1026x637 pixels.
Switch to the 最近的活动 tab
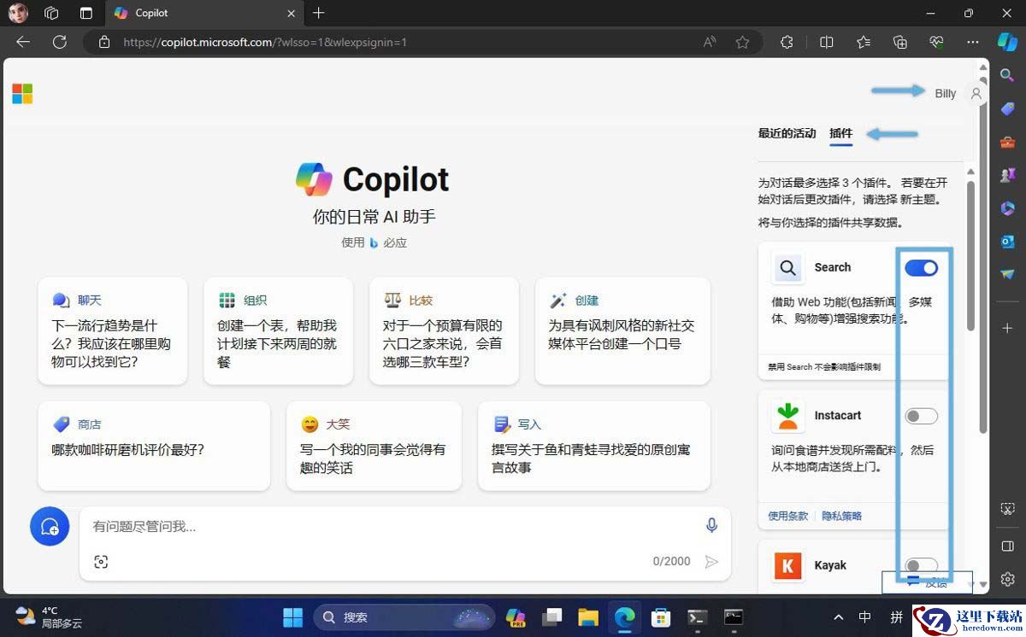coord(787,133)
